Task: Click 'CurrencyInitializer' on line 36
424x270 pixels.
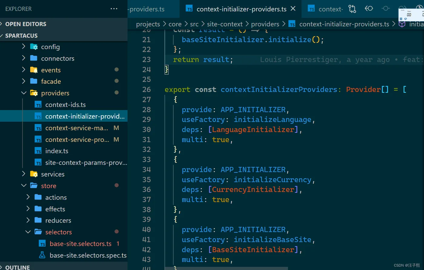Action: (253, 190)
